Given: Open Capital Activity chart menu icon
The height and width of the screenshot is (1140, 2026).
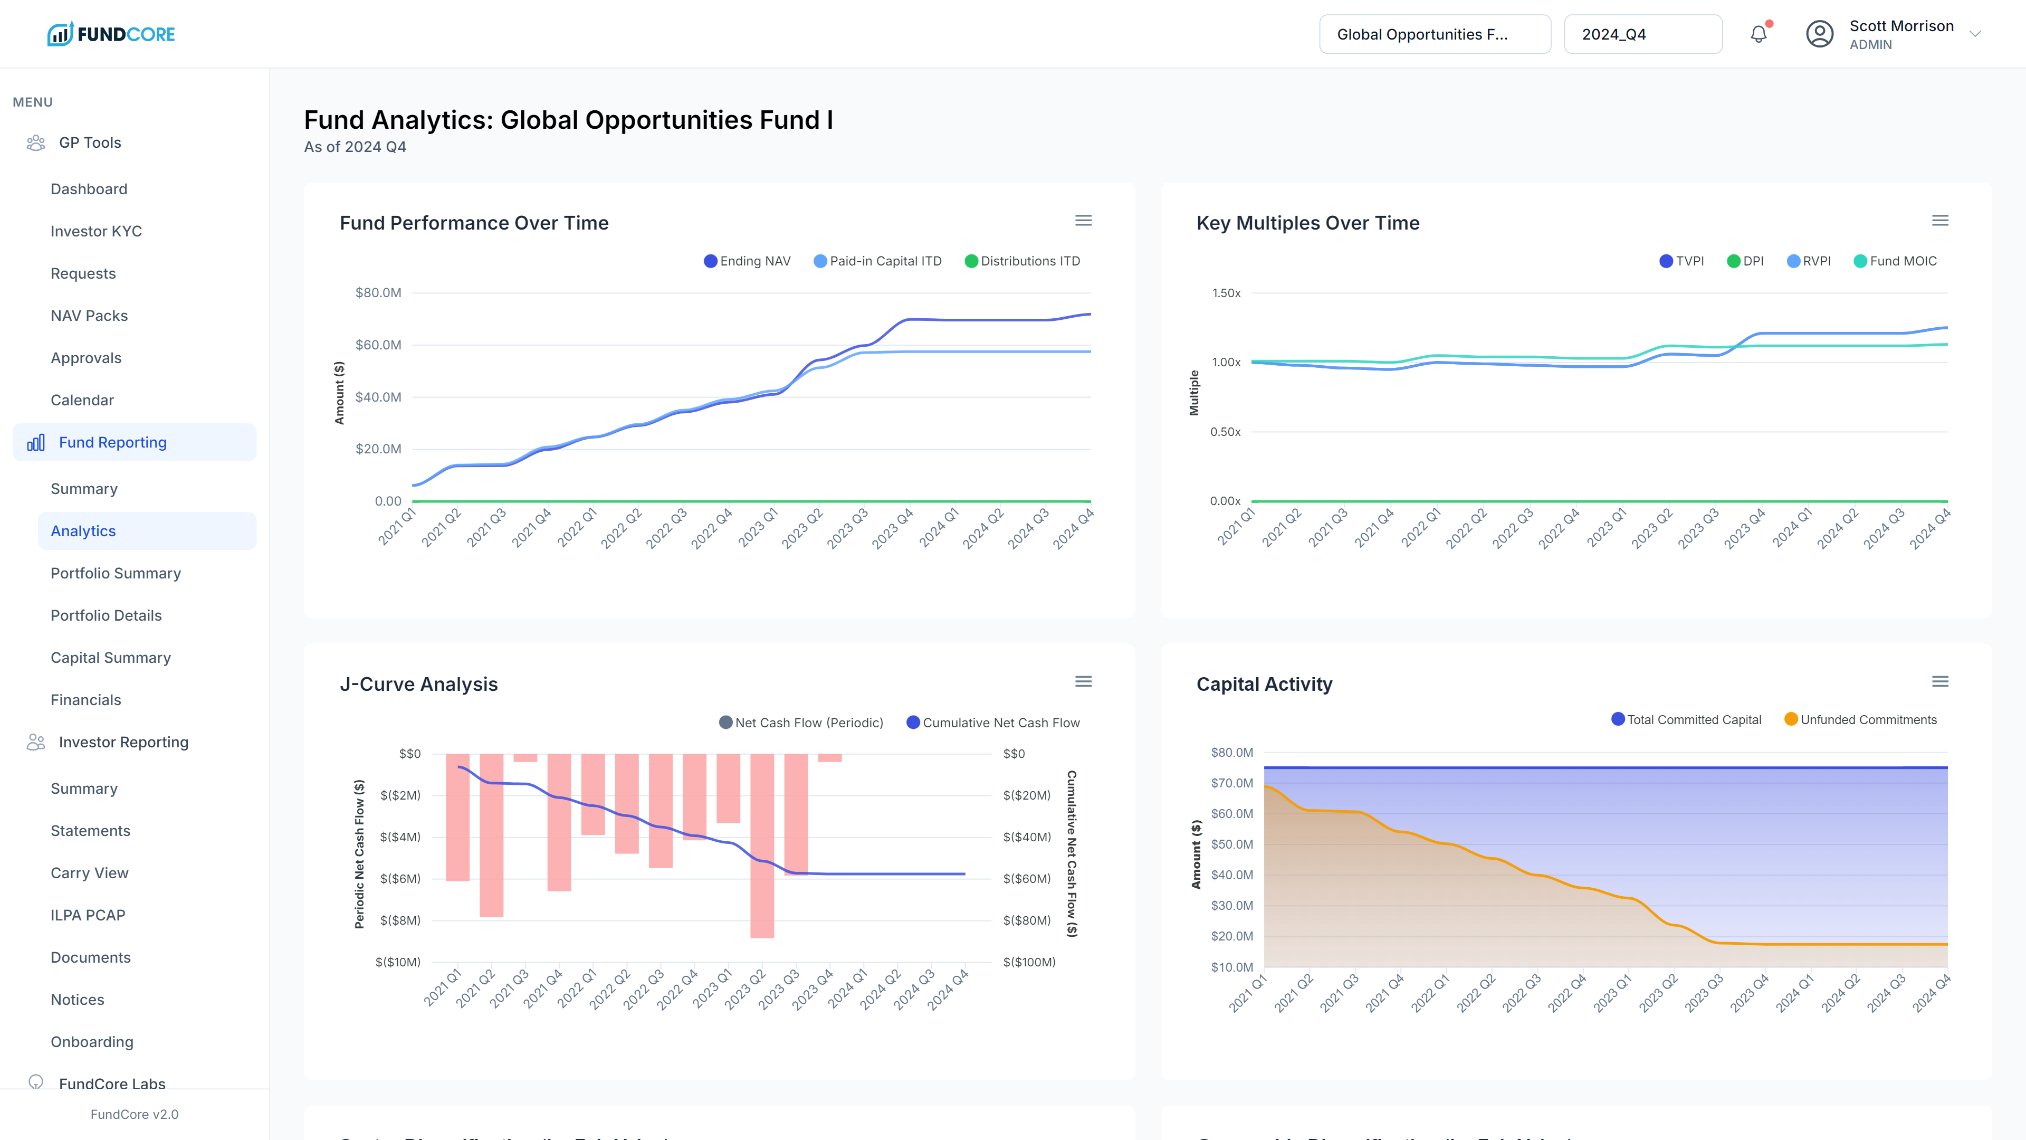Looking at the screenshot, I should [1939, 681].
